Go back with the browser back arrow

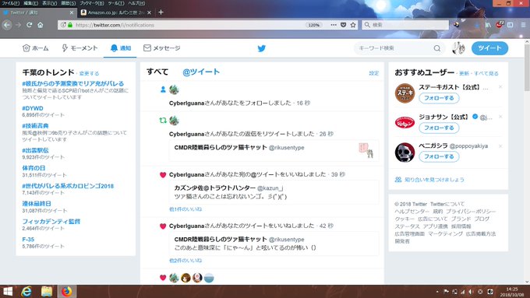pos(7,25)
